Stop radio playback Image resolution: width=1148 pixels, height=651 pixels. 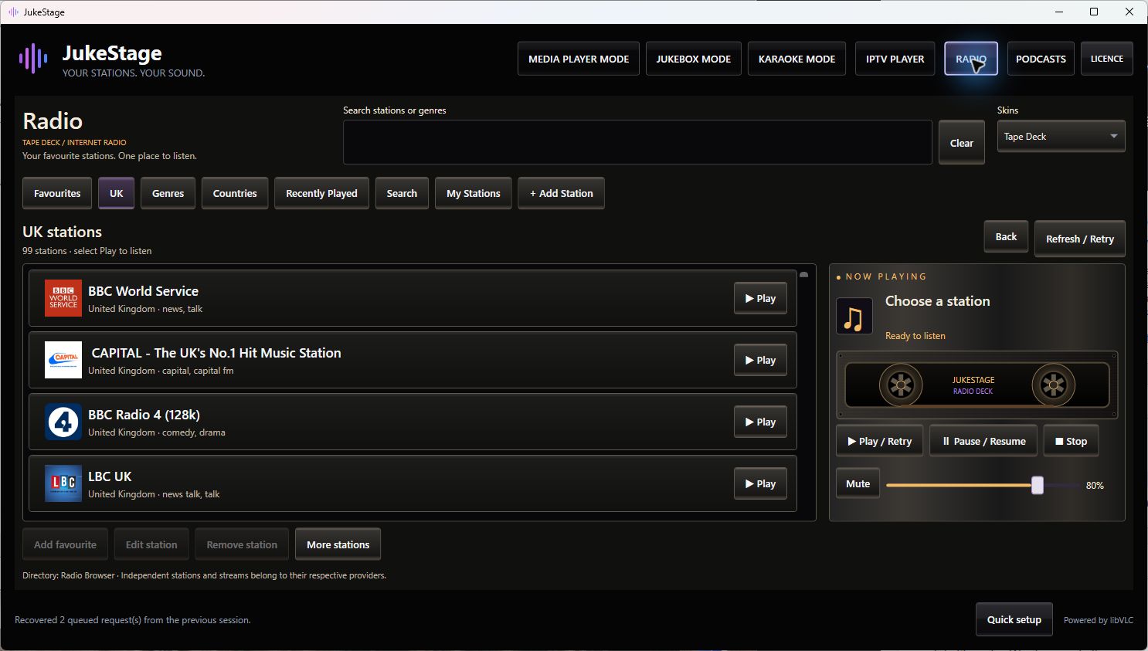1071,441
